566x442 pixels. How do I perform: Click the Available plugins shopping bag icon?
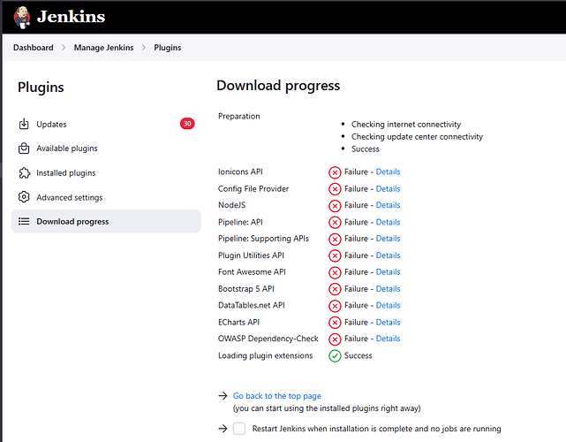coord(24,149)
